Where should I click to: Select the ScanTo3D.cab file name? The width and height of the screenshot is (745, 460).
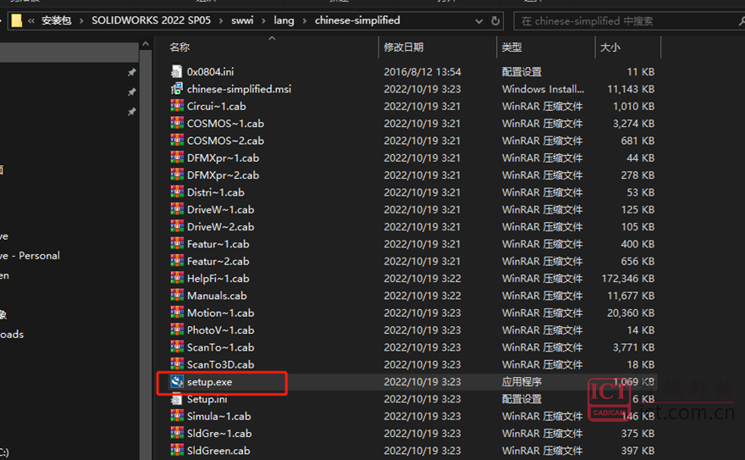(x=220, y=364)
